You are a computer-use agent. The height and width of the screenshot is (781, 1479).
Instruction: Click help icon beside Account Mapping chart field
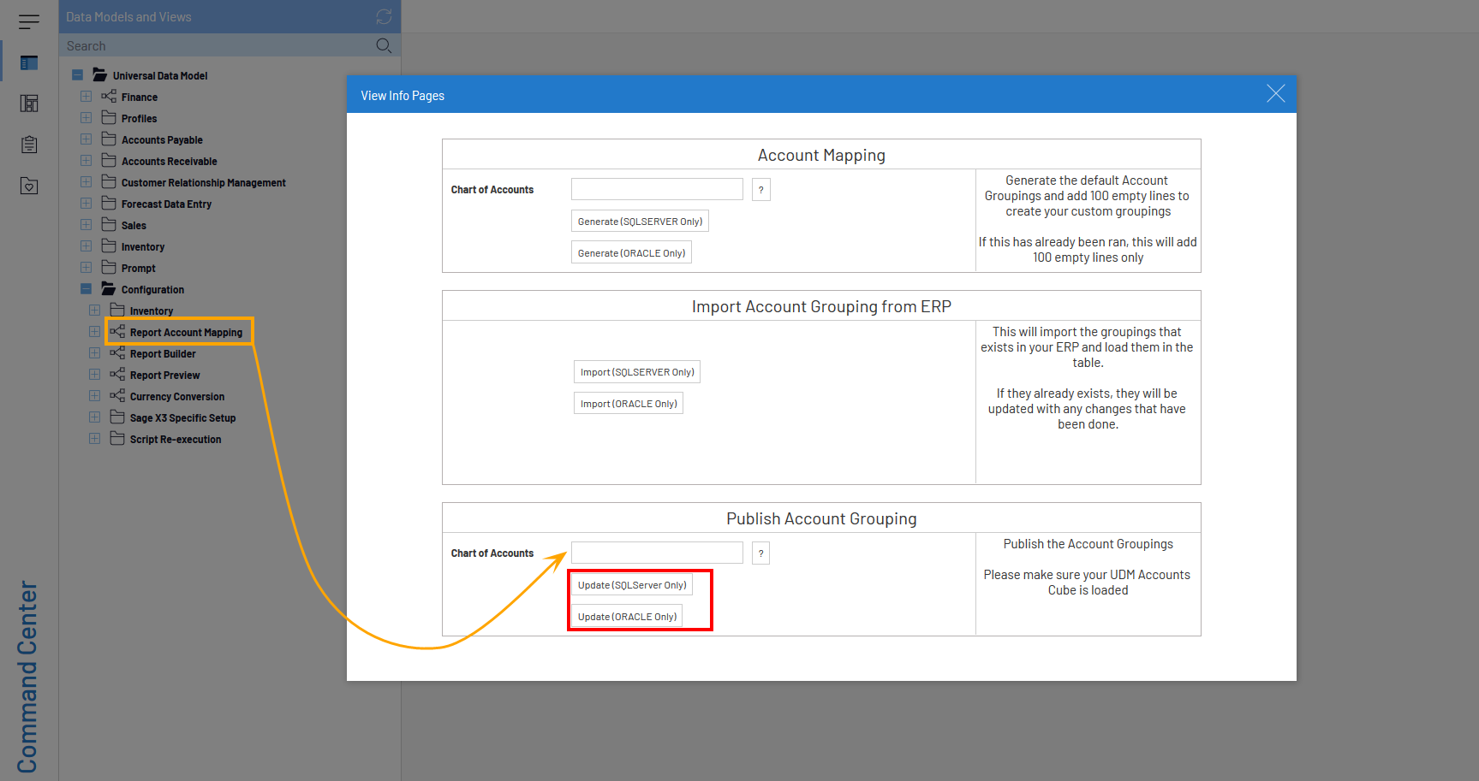760,190
